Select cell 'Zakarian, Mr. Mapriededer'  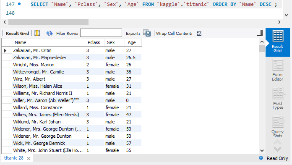coord(49,58)
